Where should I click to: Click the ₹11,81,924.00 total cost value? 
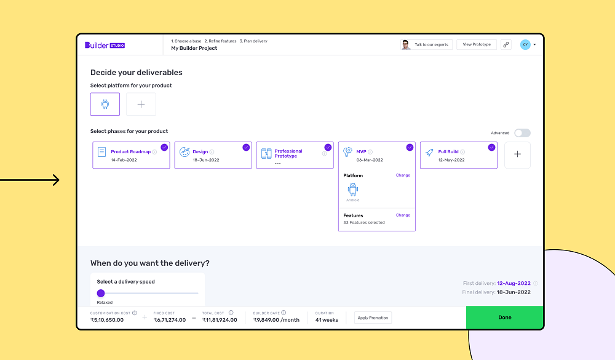pyautogui.click(x=220, y=320)
